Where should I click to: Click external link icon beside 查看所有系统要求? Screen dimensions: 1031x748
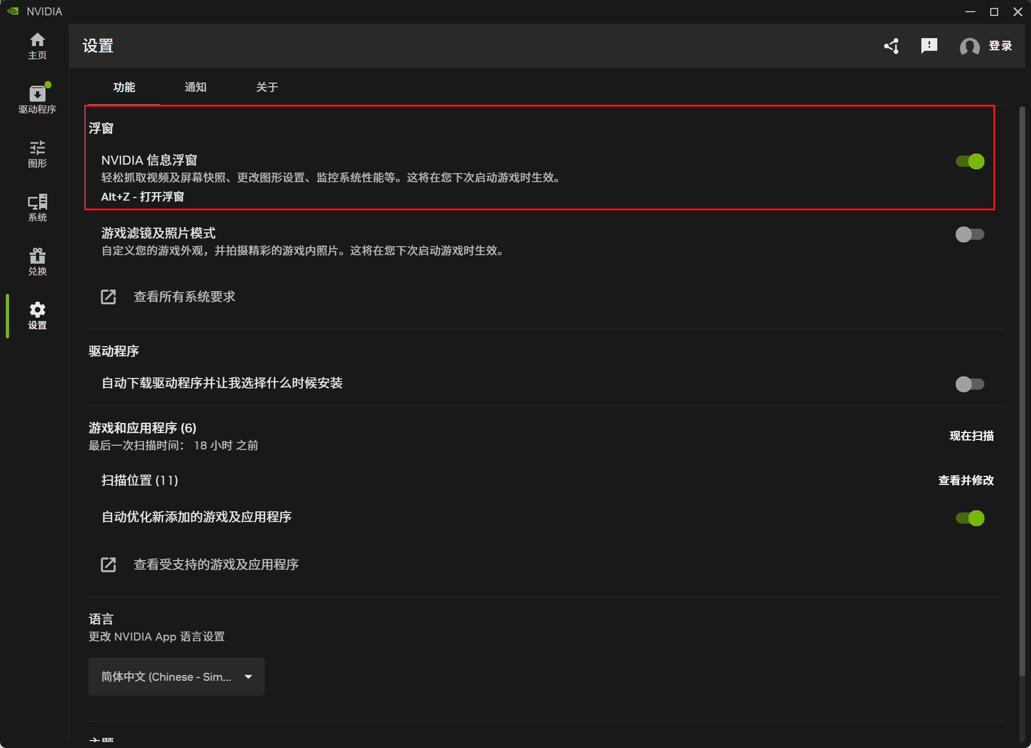click(109, 297)
